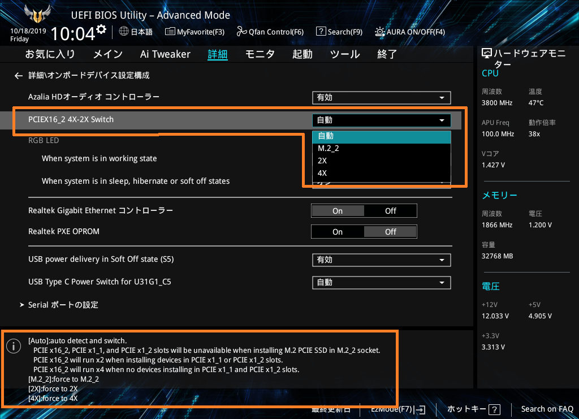
Task: Click the memory voltage value 1.200 V
Action: [540, 225]
